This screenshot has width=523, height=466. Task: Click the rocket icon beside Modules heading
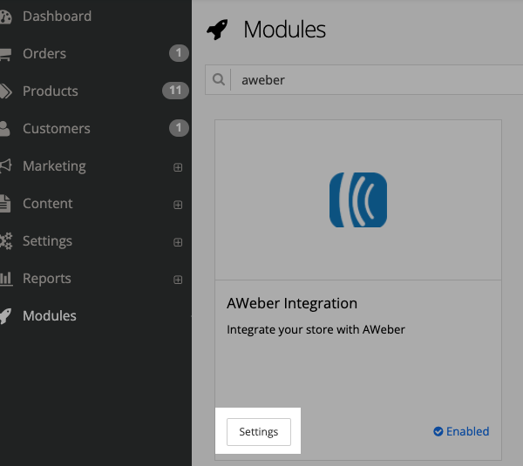tap(216, 30)
